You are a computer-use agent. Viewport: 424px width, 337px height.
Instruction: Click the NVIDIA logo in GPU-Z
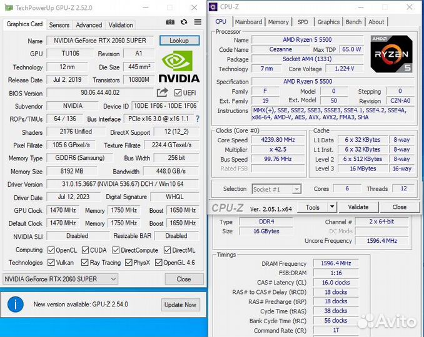pyautogui.click(x=179, y=67)
